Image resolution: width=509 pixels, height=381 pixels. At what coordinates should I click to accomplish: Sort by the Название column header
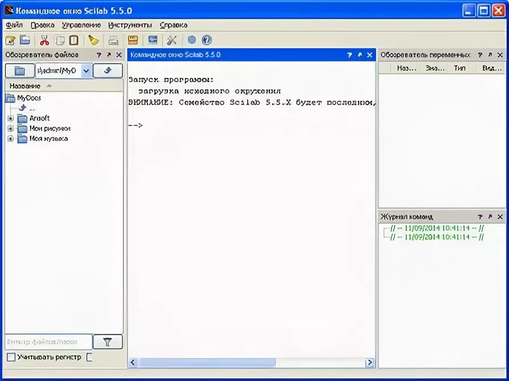click(64, 86)
